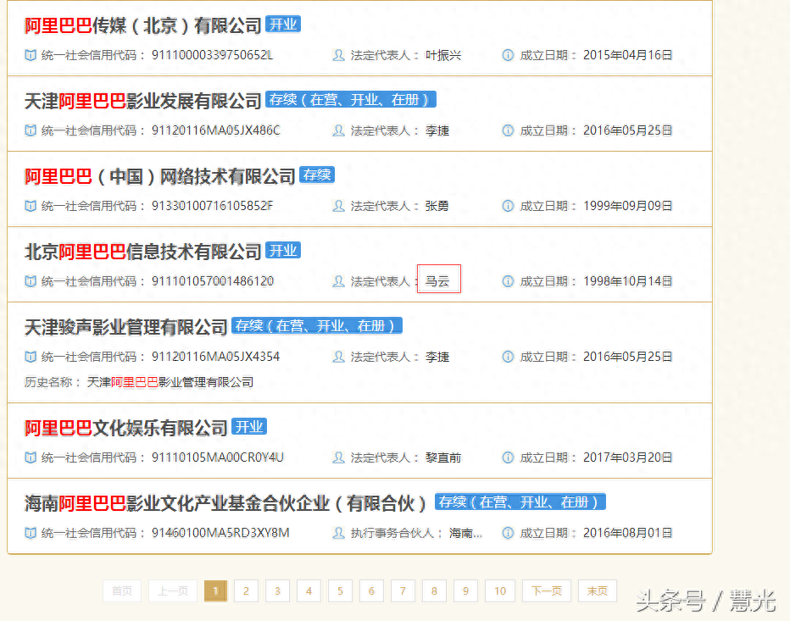
Task: Click legal representative icon beside 叶振兴
Action: (338, 55)
